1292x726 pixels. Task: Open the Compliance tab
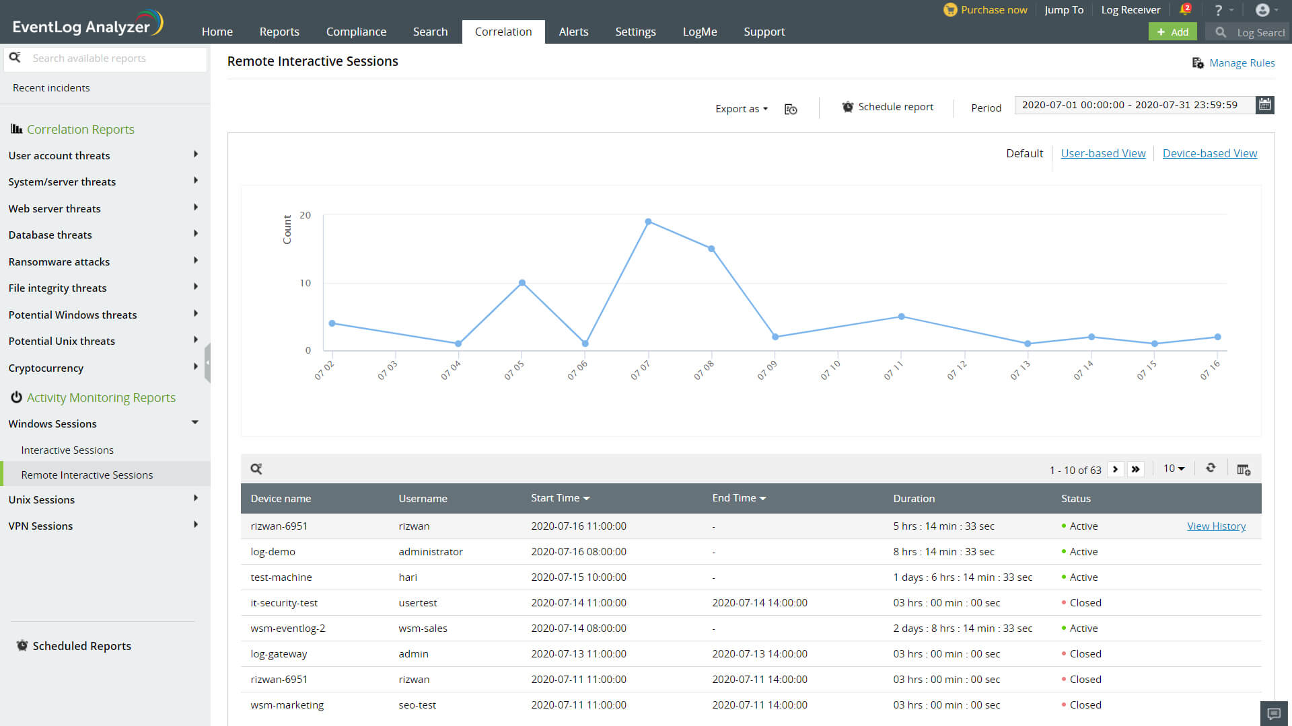356,32
